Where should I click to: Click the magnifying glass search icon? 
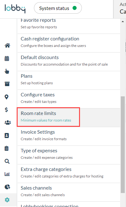click(x=7, y=161)
